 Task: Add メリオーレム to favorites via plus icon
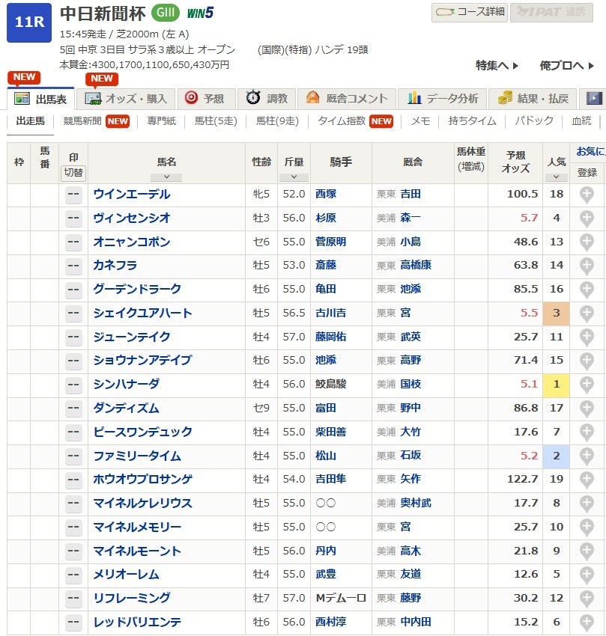(x=587, y=575)
